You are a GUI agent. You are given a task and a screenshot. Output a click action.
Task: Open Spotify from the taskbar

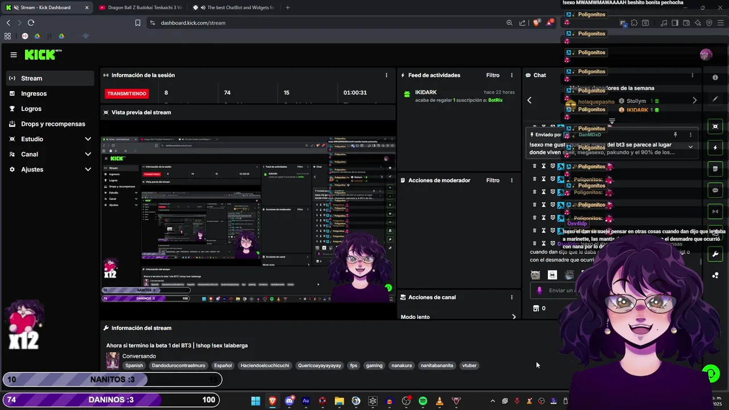click(423, 401)
